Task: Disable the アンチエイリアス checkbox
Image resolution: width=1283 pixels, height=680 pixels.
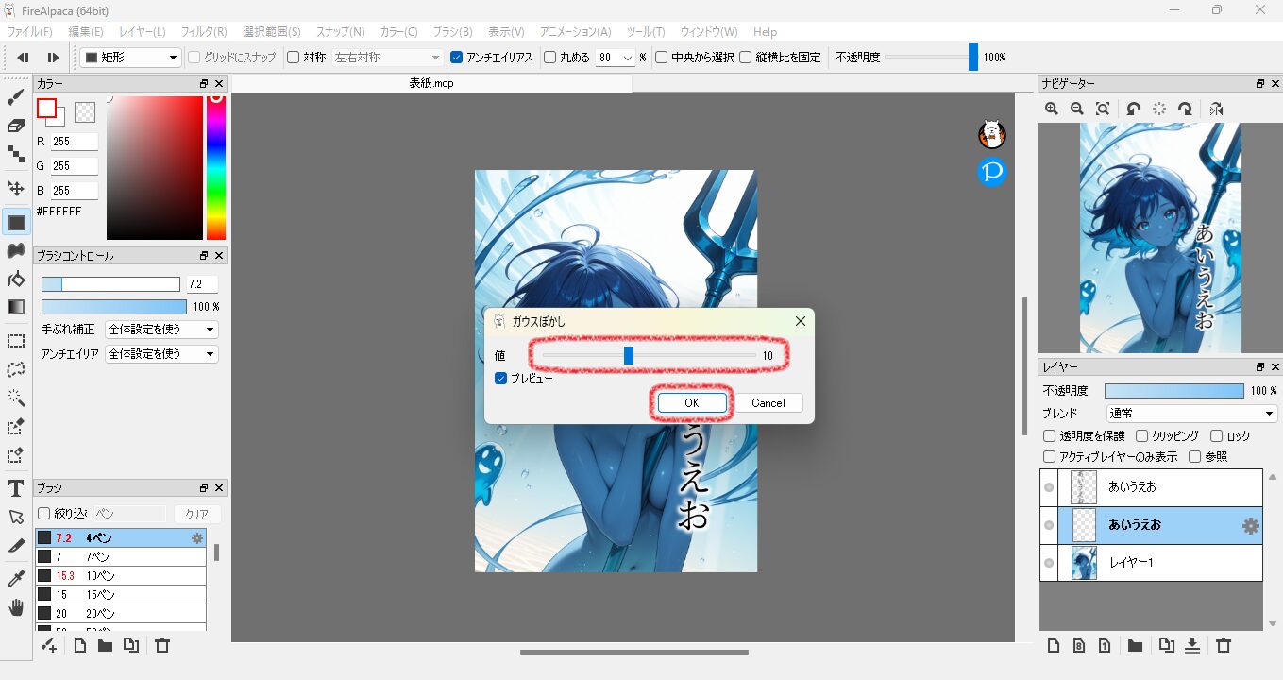Action: point(457,58)
